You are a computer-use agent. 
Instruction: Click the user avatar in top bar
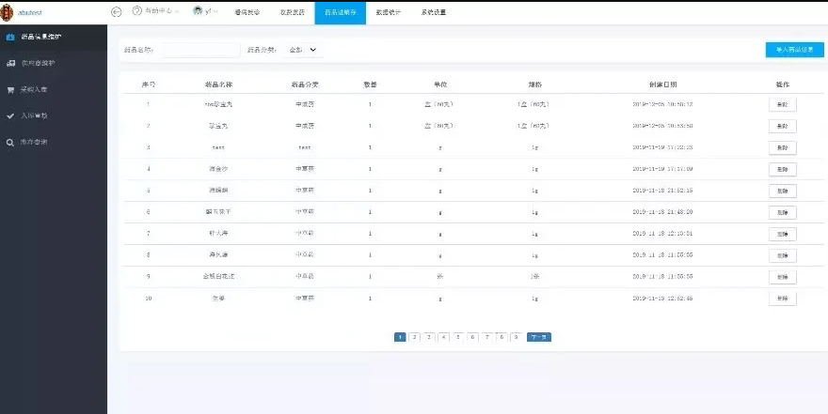(198, 11)
